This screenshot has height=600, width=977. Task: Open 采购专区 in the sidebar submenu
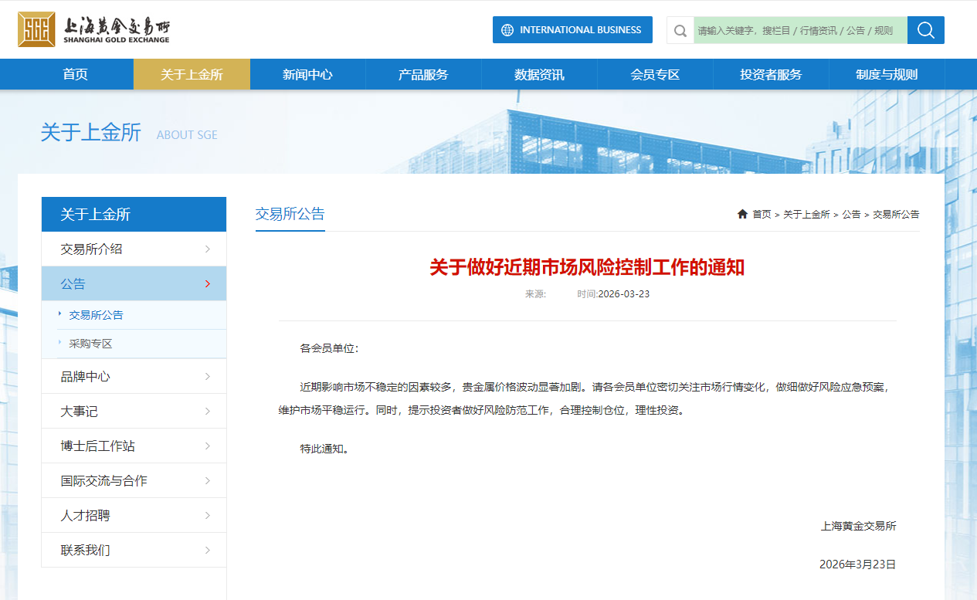click(90, 344)
